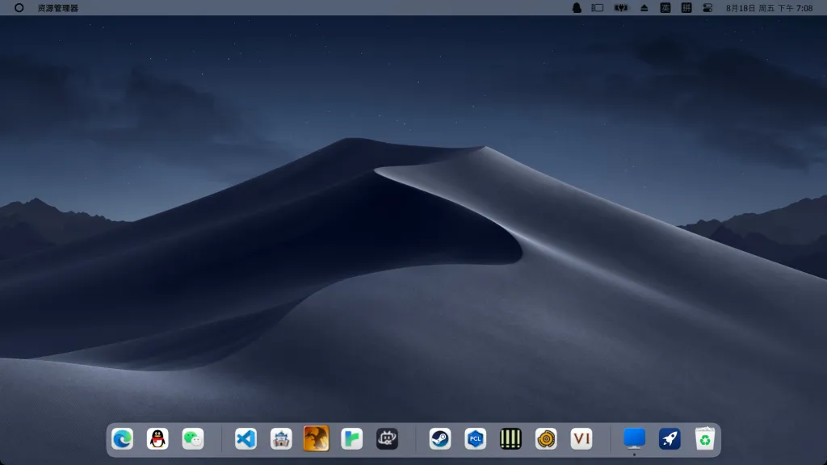Click the sidebar panel tray icon
Viewport: 827px width, 465px height.
(x=597, y=8)
